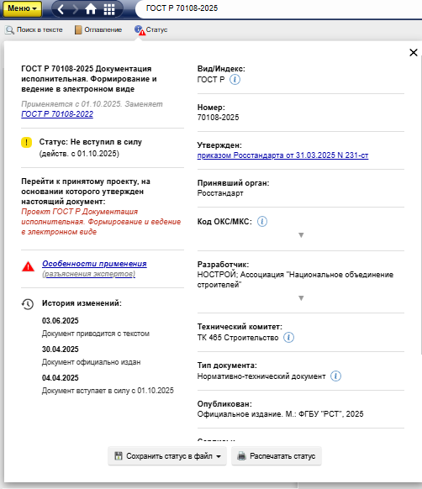Click the number value 70108-2025
The height and width of the screenshot is (489, 422).
pyautogui.click(x=219, y=118)
